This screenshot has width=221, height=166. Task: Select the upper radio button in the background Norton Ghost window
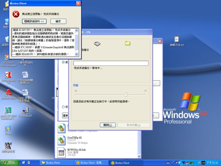point(64,62)
